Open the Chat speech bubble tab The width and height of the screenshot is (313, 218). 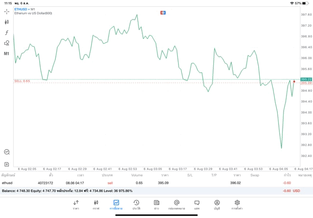(197, 204)
